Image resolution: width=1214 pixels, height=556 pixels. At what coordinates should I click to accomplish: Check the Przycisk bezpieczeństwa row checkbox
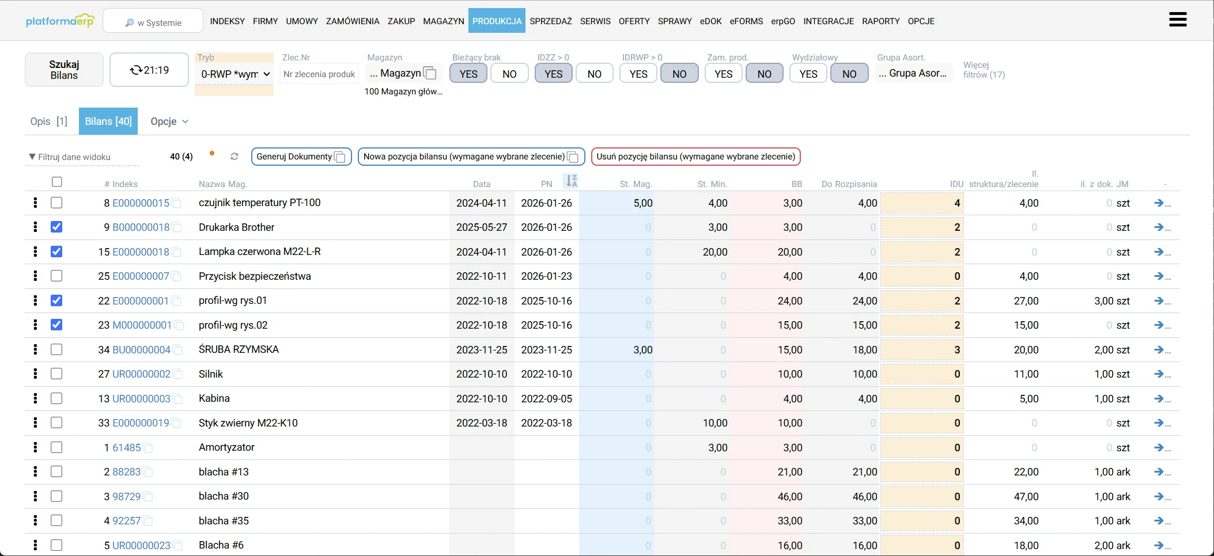[x=56, y=276]
